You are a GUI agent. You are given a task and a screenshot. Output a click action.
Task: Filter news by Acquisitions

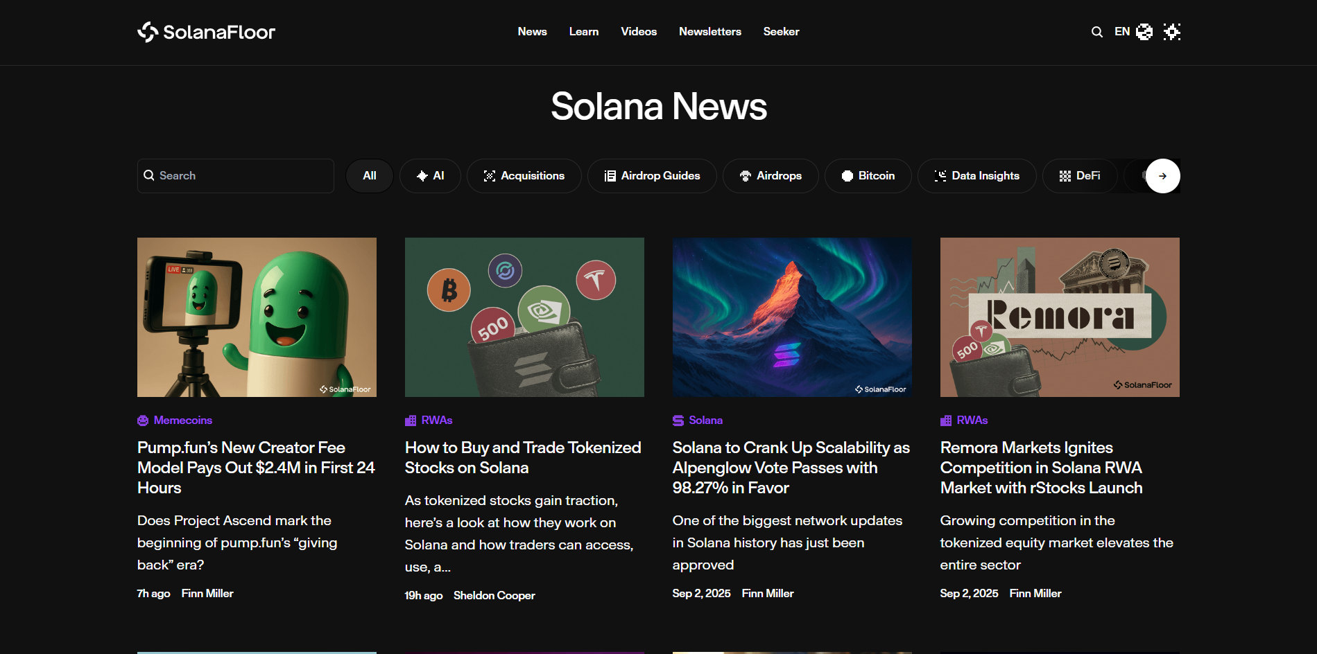pyautogui.click(x=524, y=176)
